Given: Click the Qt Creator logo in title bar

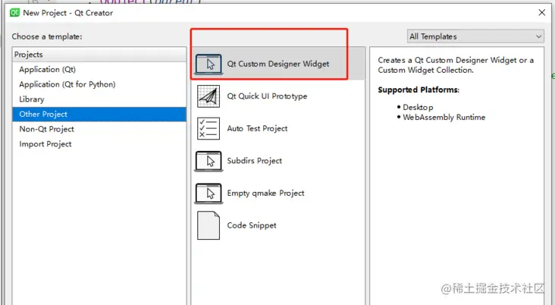Looking at the screenshot, I should tap(15, 13).
